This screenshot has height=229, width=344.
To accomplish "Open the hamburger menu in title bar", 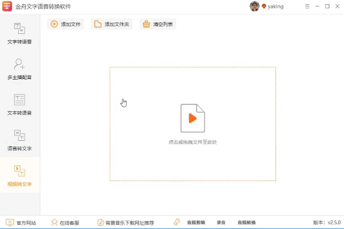I will (307, 6).
